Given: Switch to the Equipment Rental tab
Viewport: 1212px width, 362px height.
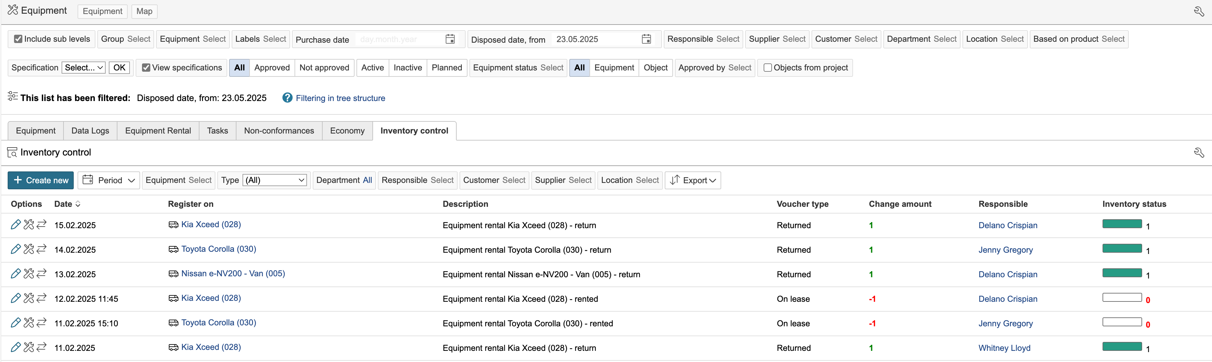Looking at the screenshot, I should point(158,131).
